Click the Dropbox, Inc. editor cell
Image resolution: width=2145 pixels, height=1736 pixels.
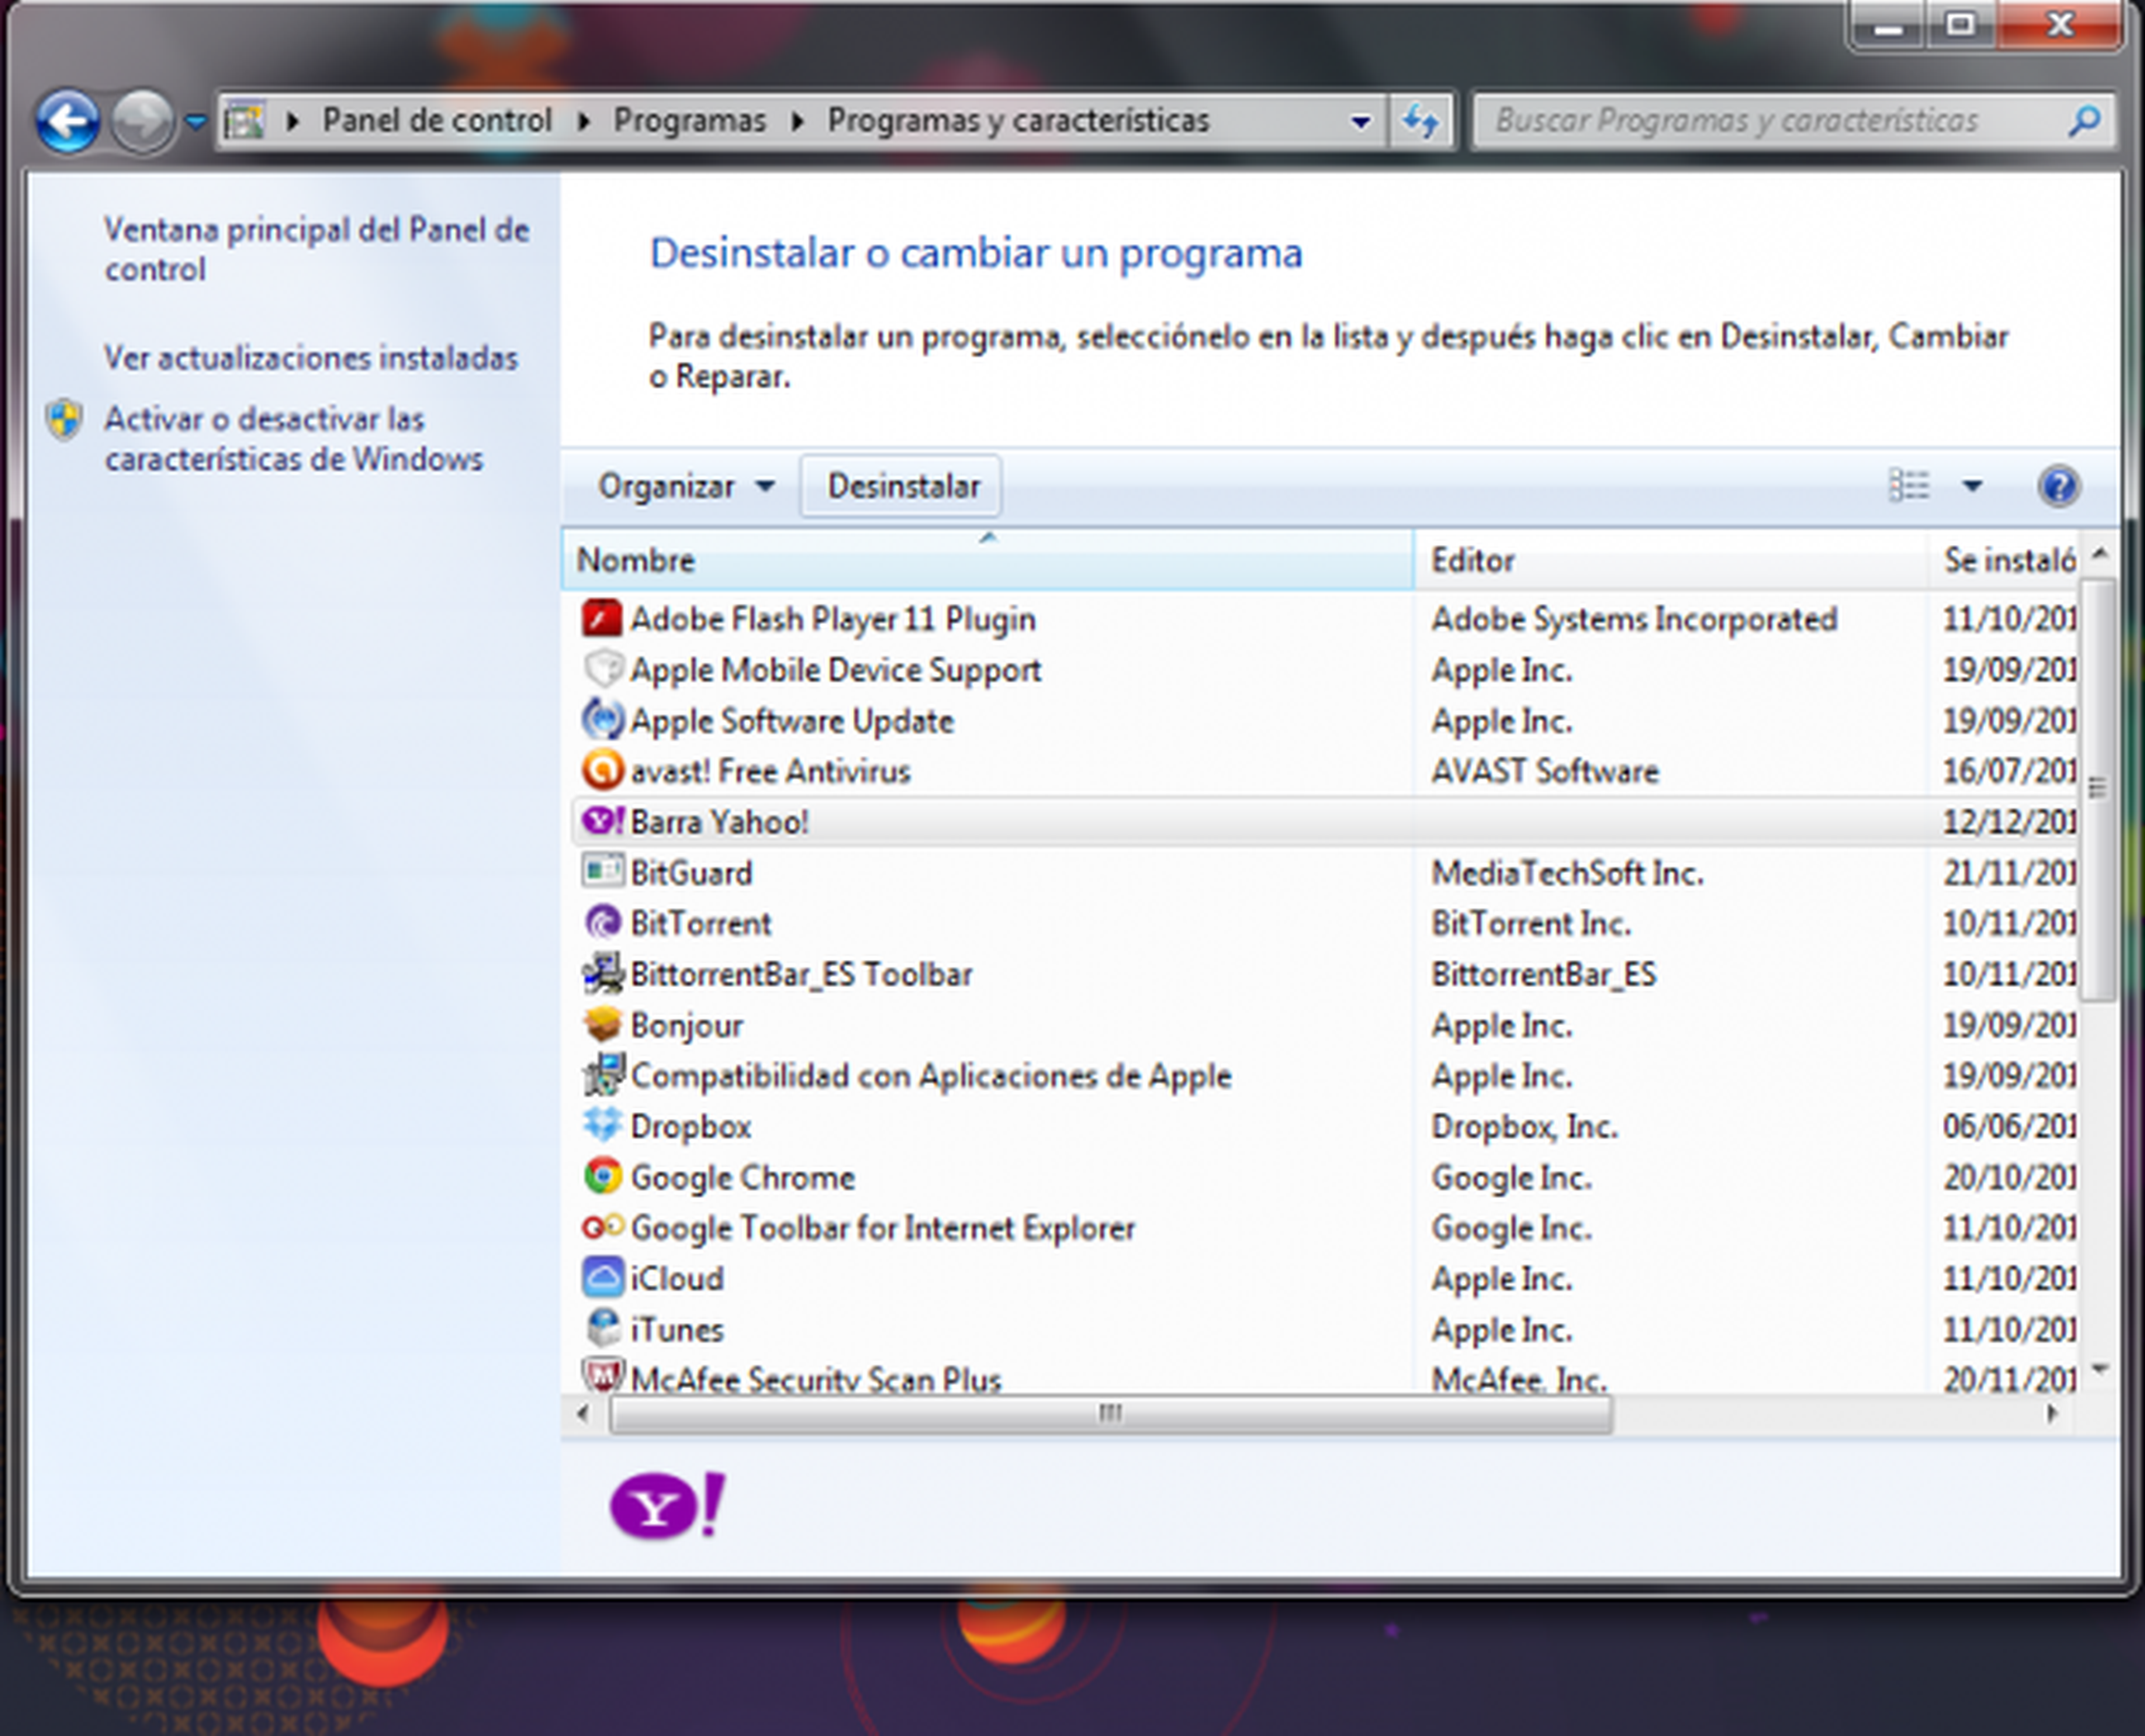click(x=1524, y=1126)
